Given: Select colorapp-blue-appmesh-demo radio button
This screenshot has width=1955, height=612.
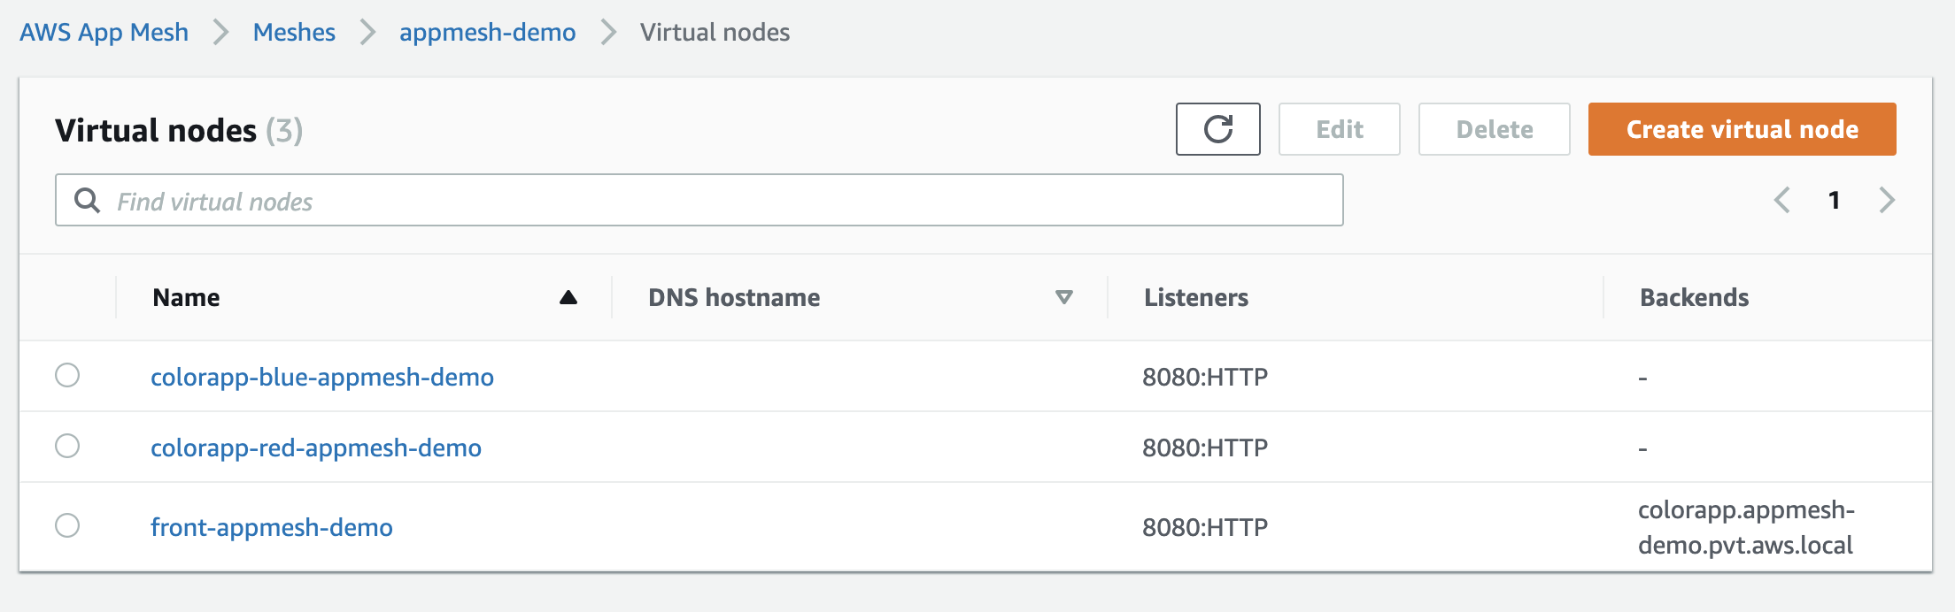Looking at the screenshot, I should point(67,376).
